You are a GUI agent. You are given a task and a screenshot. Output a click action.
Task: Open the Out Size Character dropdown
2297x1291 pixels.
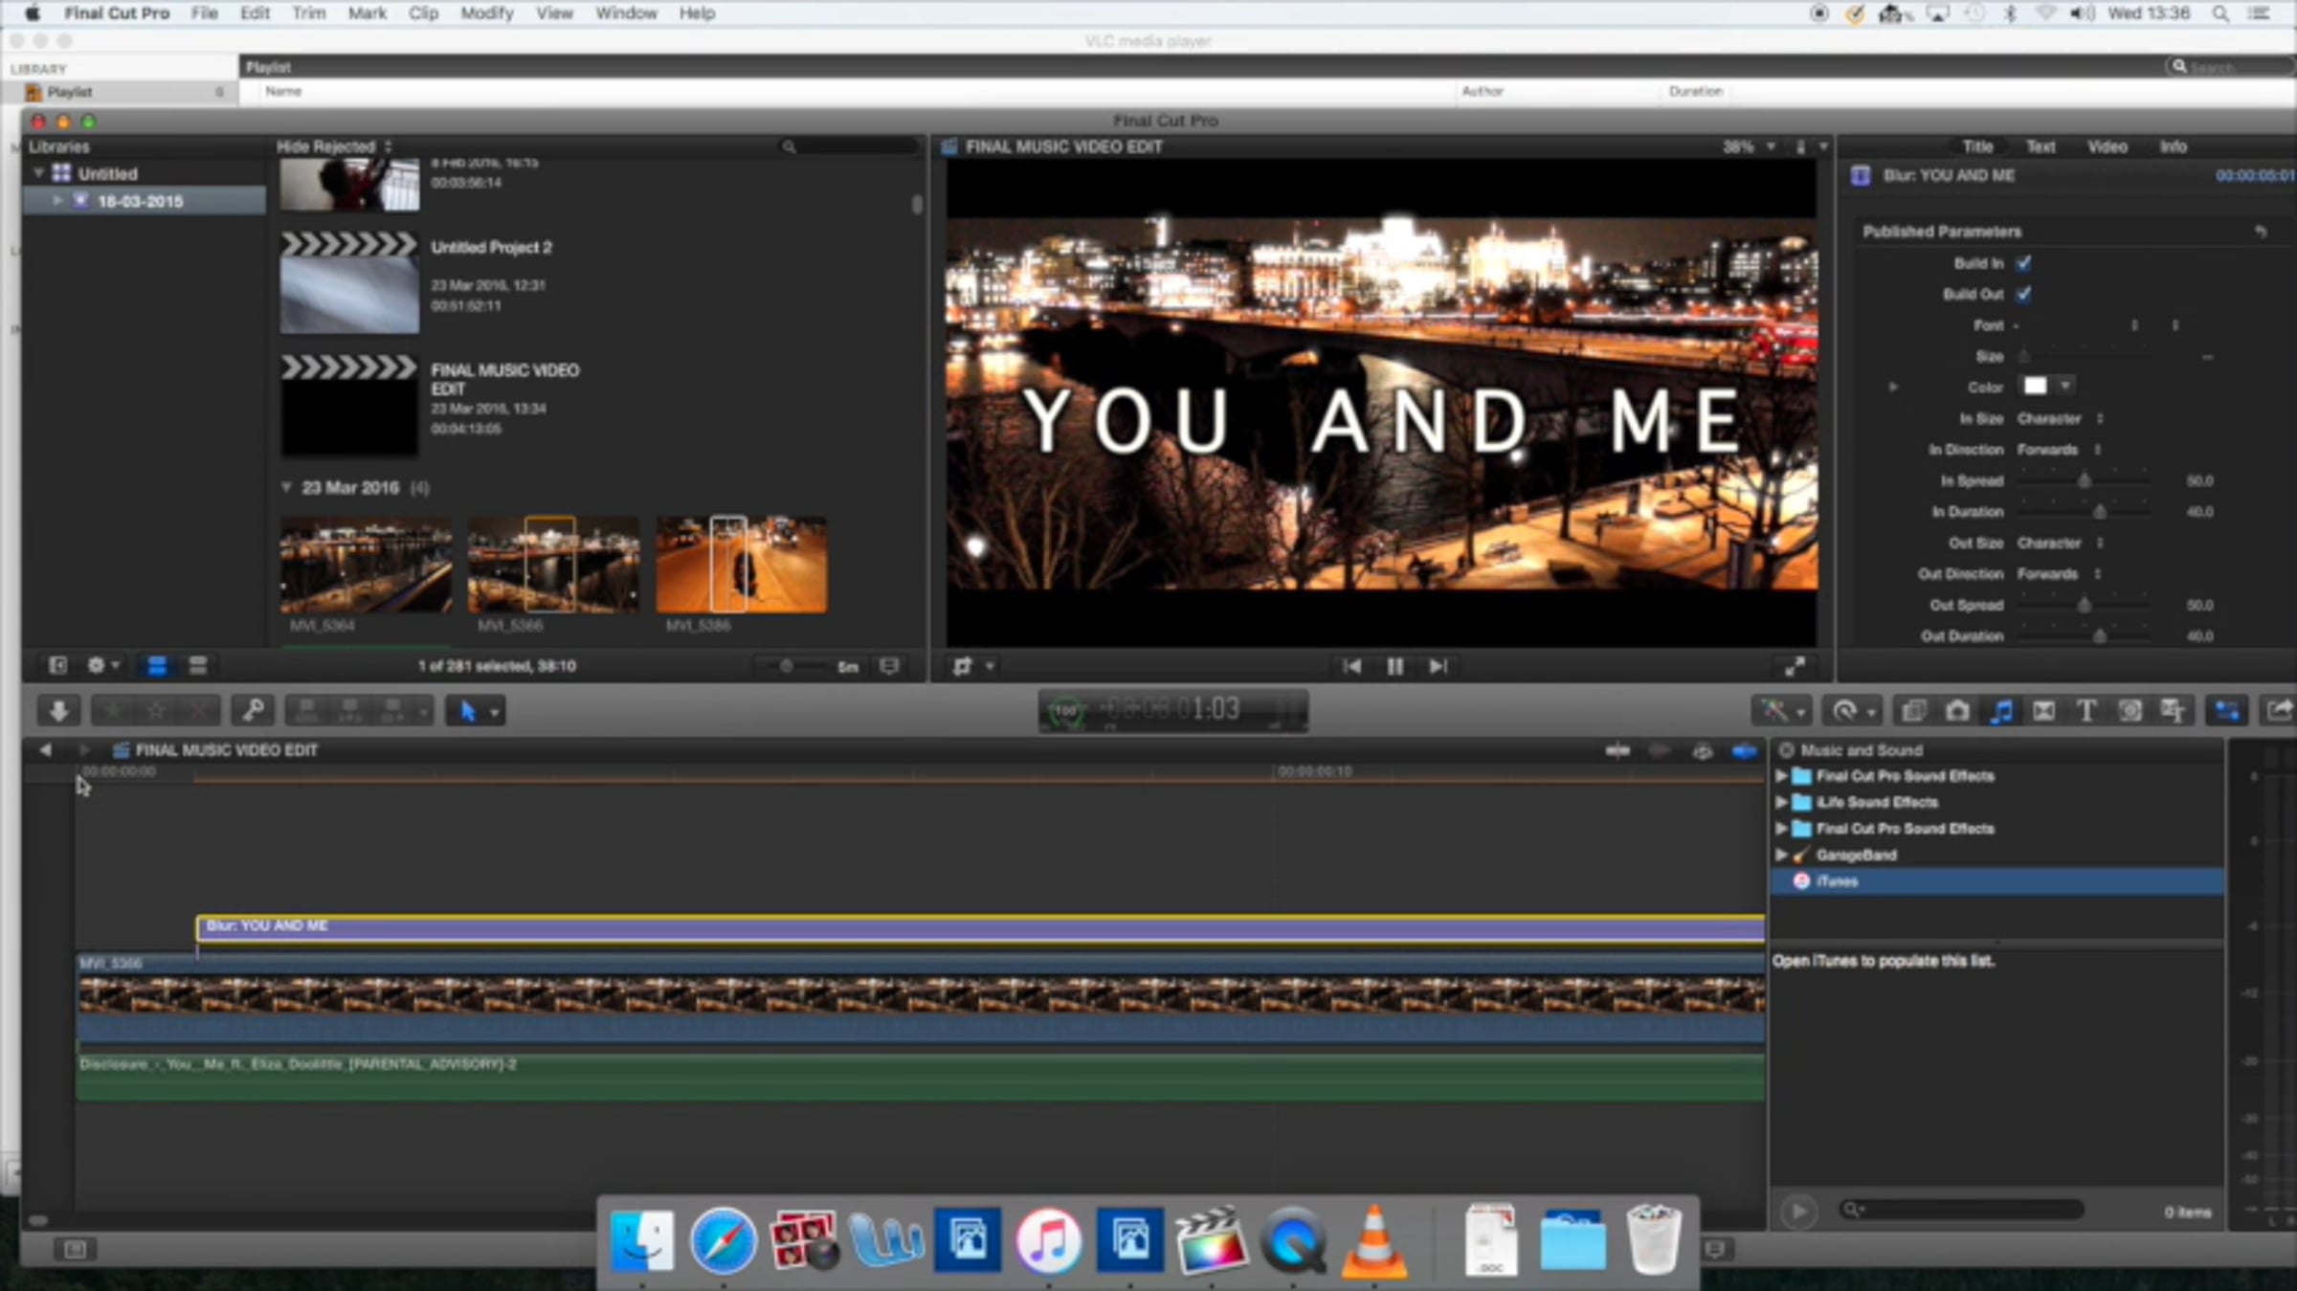tap(2060, 544)
